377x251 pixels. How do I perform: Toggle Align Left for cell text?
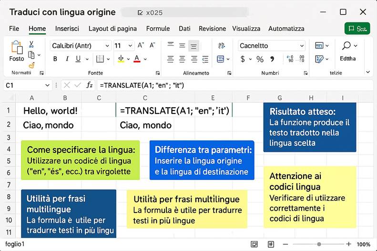point(171,59)
